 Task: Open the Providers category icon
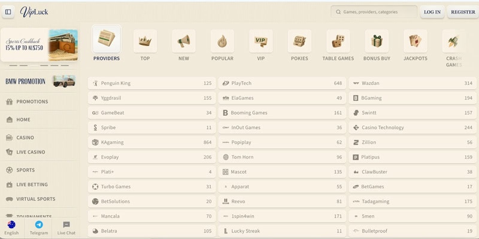coord(107,41)
